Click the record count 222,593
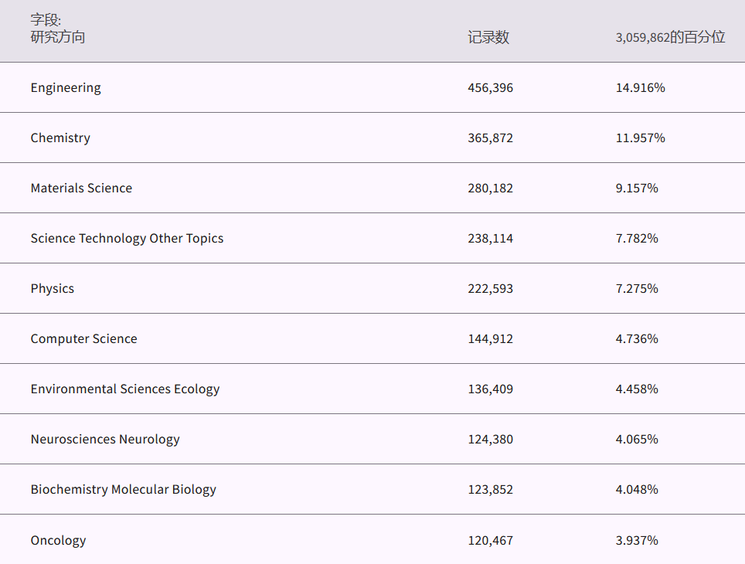This screenshot has height=564, width=745. (490, 288)
